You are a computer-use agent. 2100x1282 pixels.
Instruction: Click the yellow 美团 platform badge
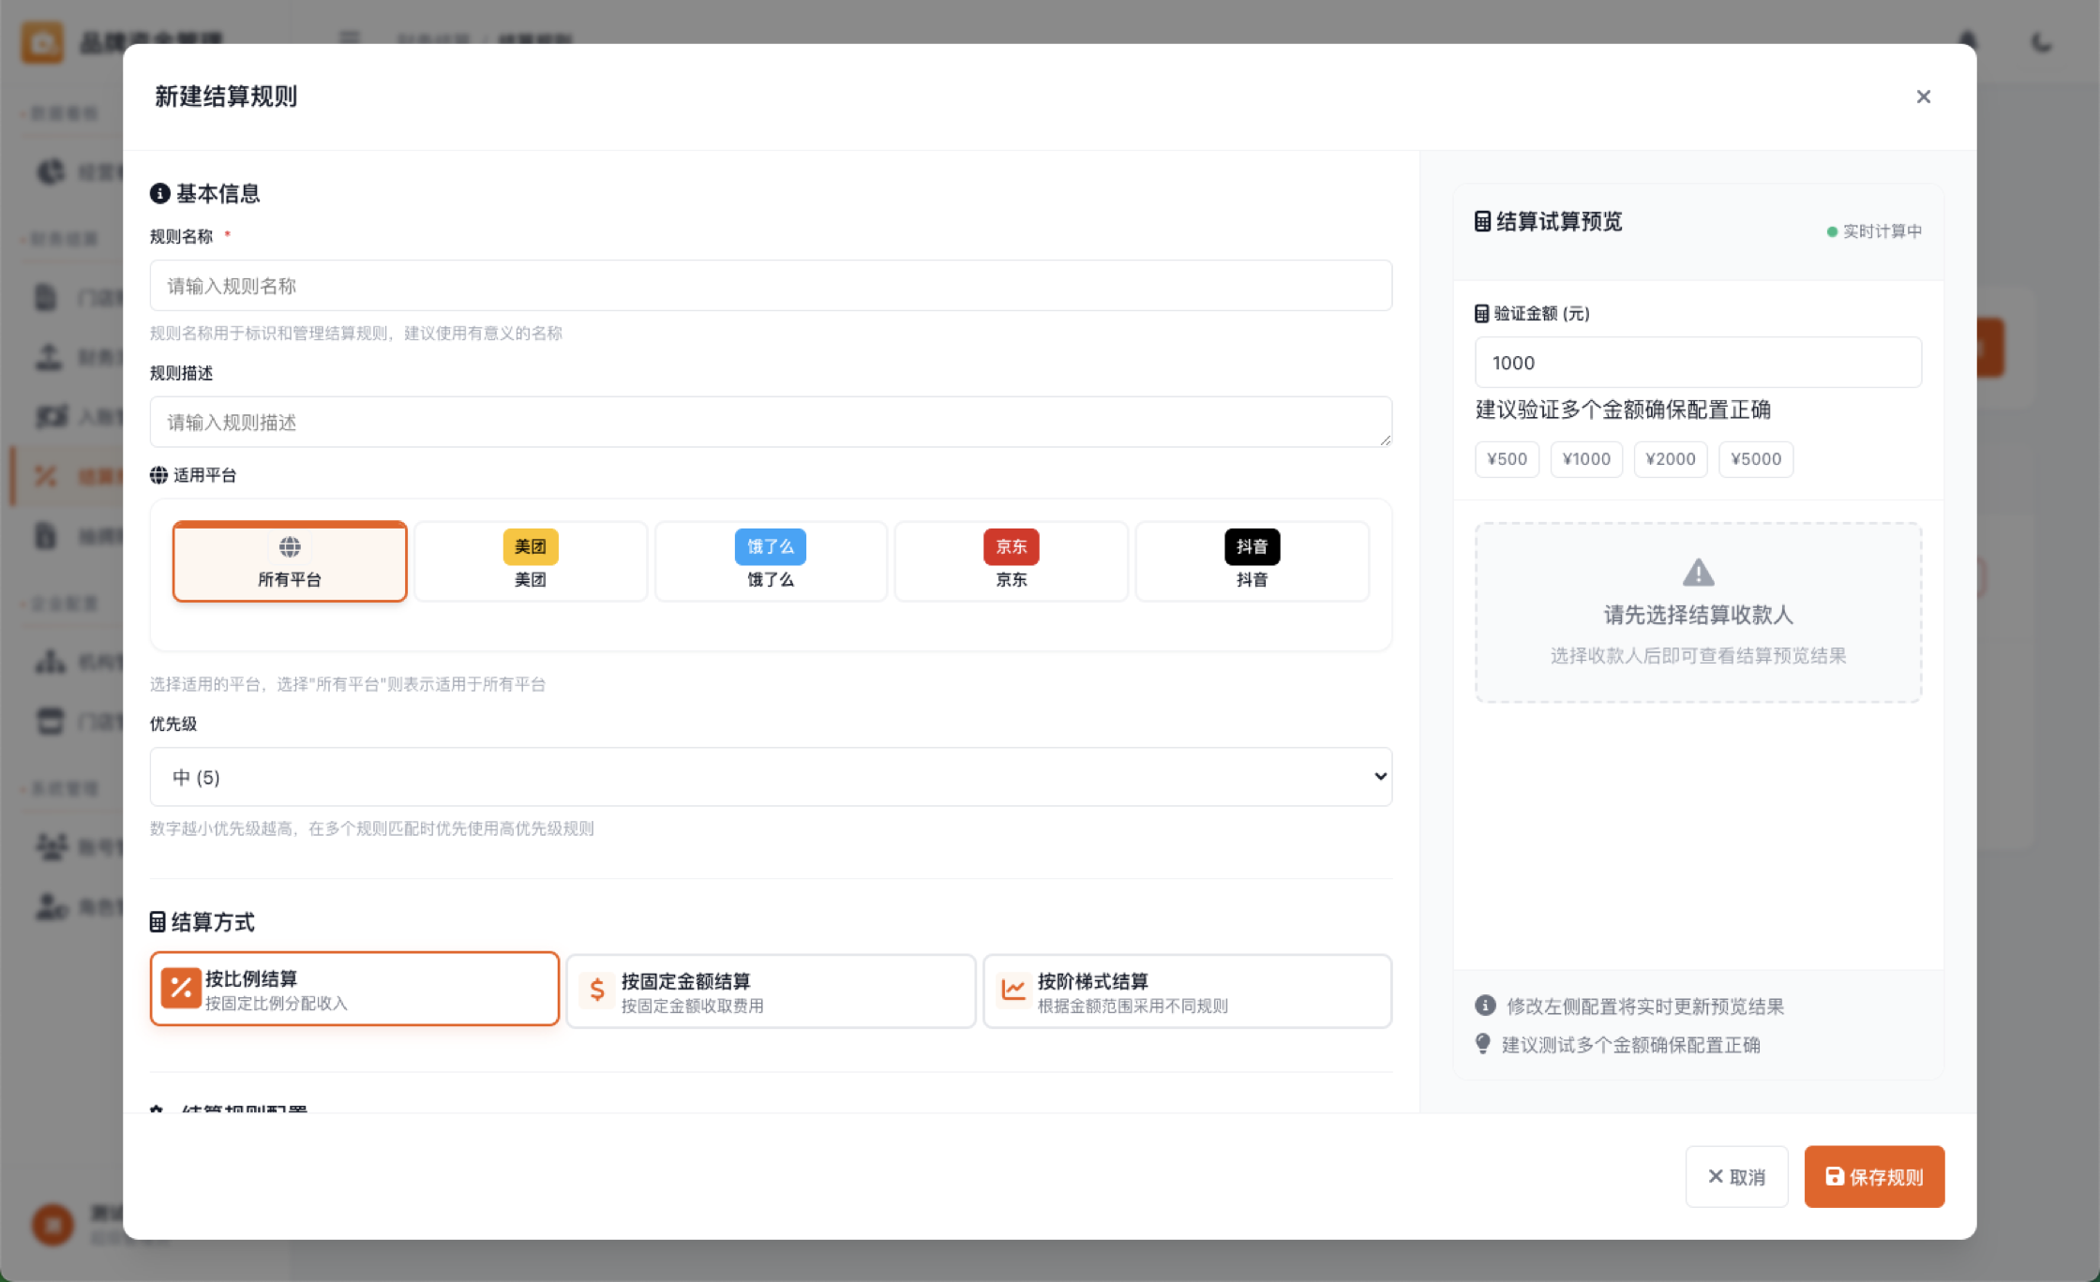pos(530,546)
